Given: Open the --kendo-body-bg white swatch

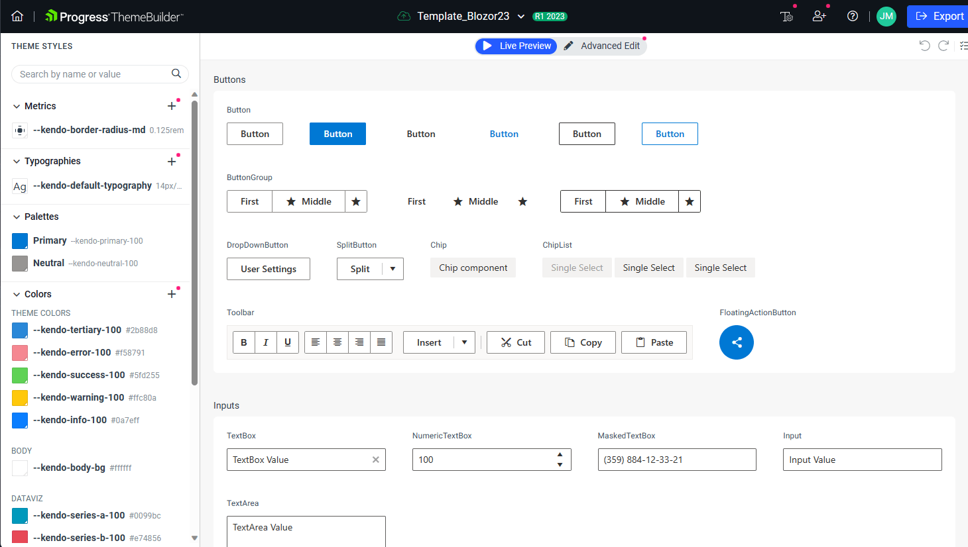Looking at the screenshot, I should [20, 468].
